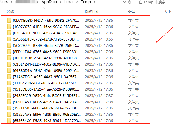Image resolution: width=184 pixels, height=125 pixels.
Task: Select folder {5C72A779-BB4A-4bda-B27B-26B0D...
Action: [46, 46]
